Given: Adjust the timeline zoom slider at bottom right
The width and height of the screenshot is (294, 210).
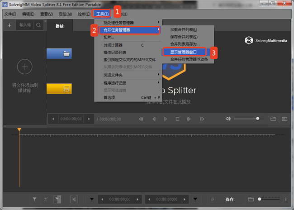Looking at the screenshot, I should 260,199.
